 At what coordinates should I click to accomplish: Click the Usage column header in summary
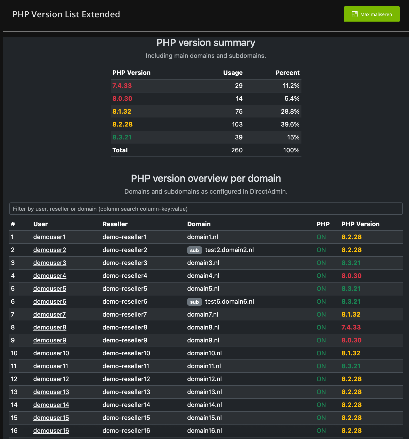(x=233, y=73)
